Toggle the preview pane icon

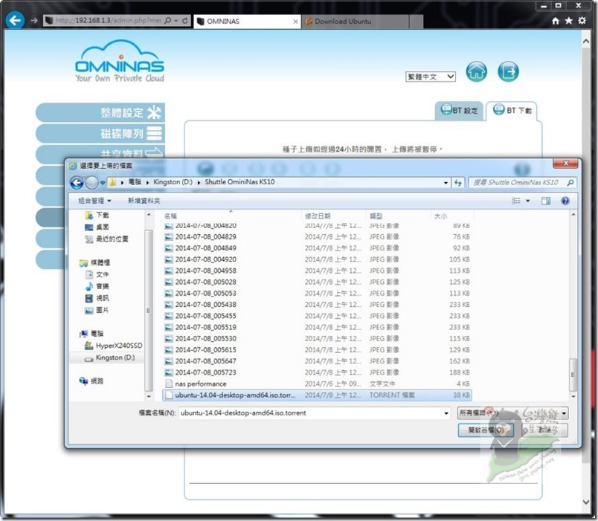click(x=546, y=201)
